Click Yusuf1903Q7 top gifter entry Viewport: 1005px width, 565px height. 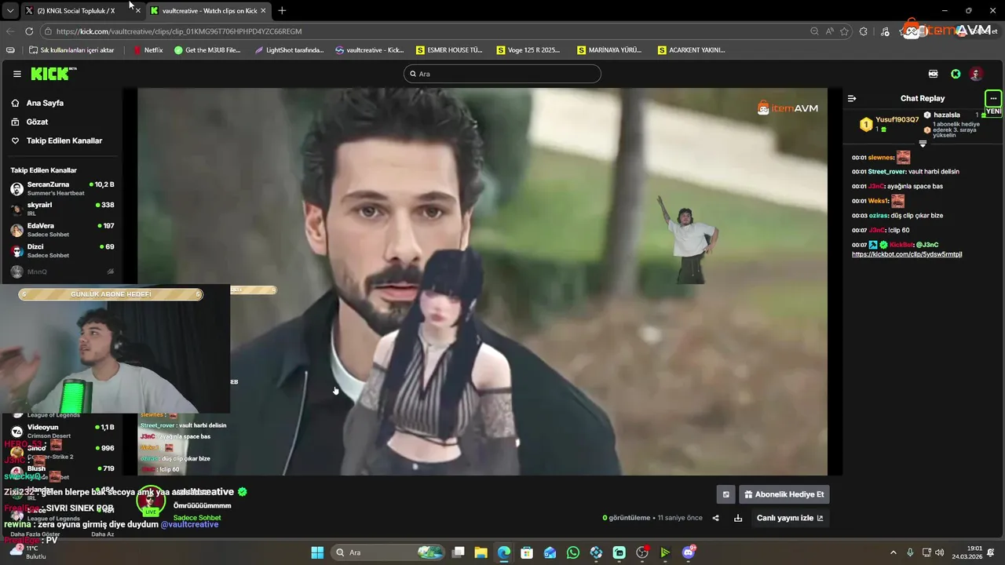890,123
